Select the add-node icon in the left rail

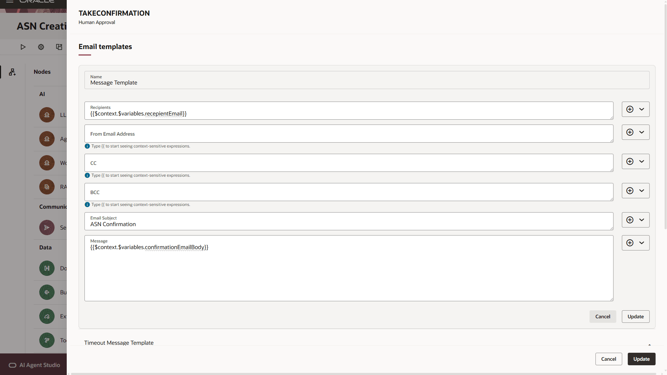click(12, 72)
